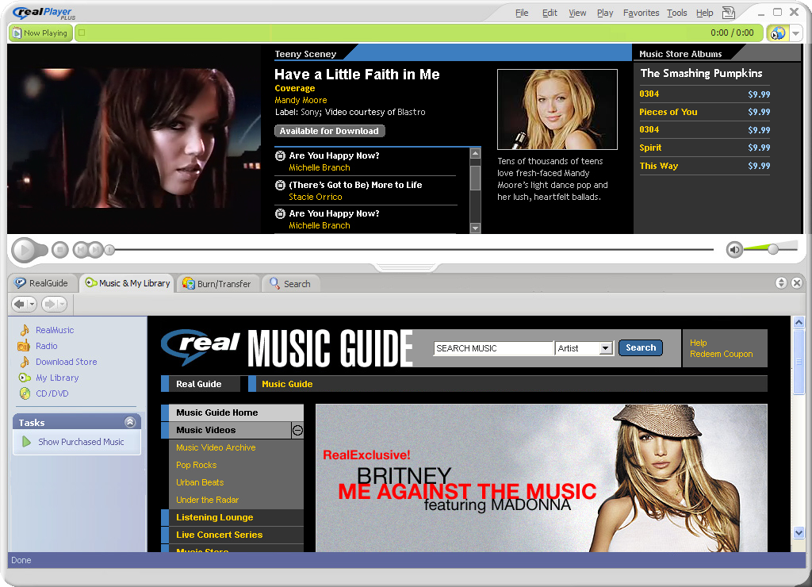The image size is (812, 587).
Task: Click the Britney Me Against the Music banner
Action: click(541, 478)
